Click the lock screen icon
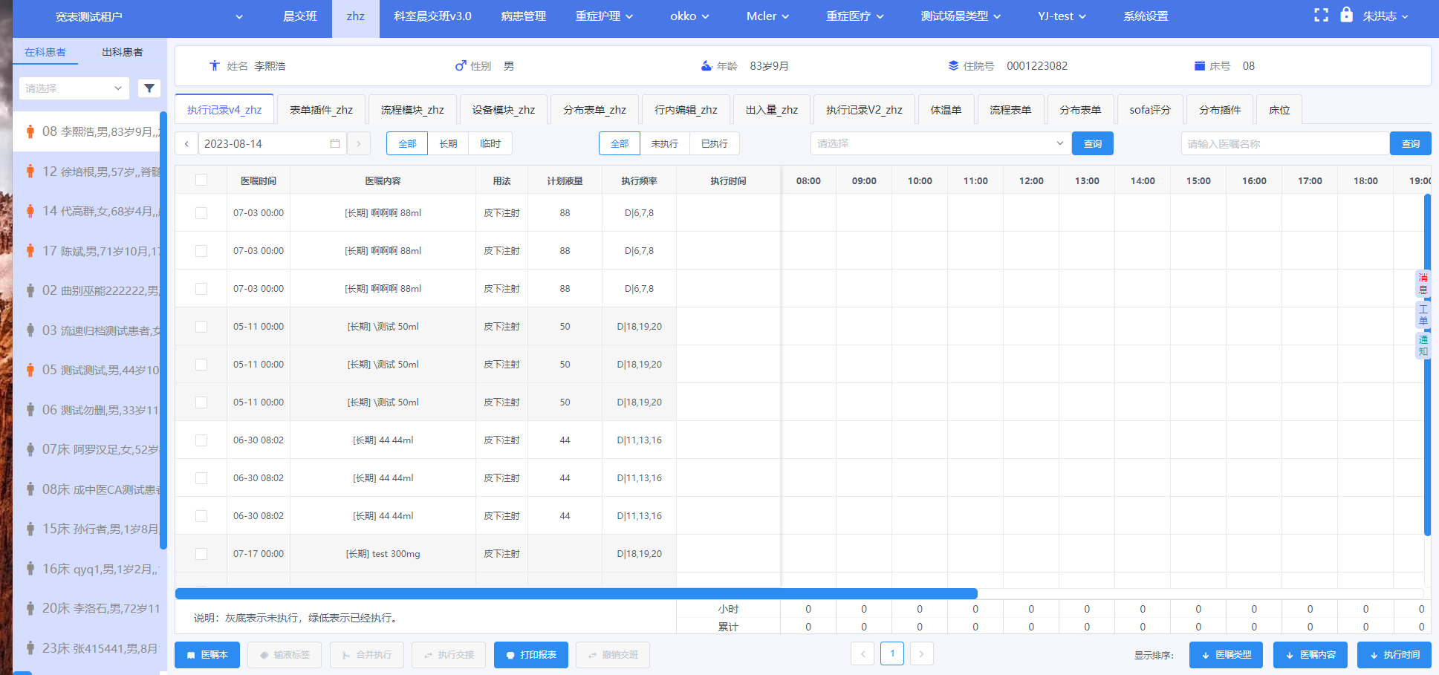This screenshot has width=1439, height=675. (x=1346, y=14)
